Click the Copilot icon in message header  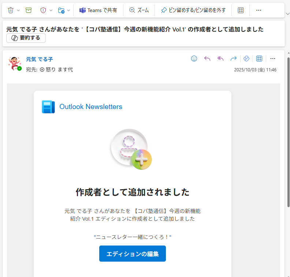coord(246,59)
